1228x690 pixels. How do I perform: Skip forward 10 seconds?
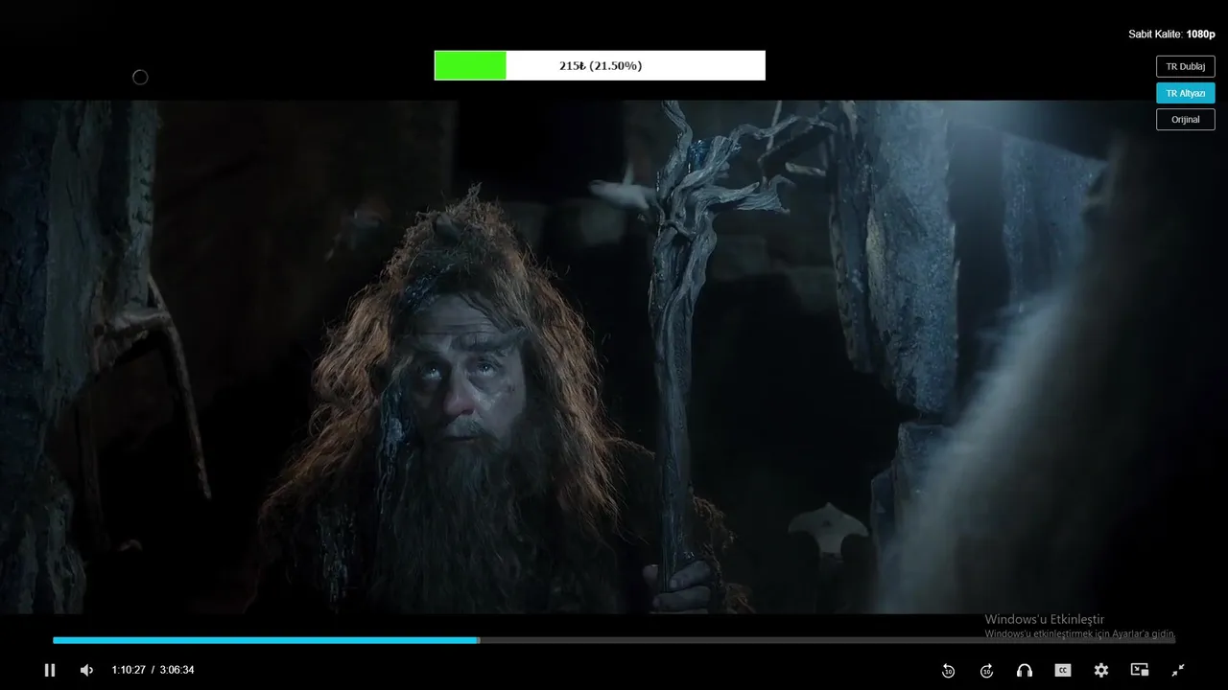pos(986,670)
